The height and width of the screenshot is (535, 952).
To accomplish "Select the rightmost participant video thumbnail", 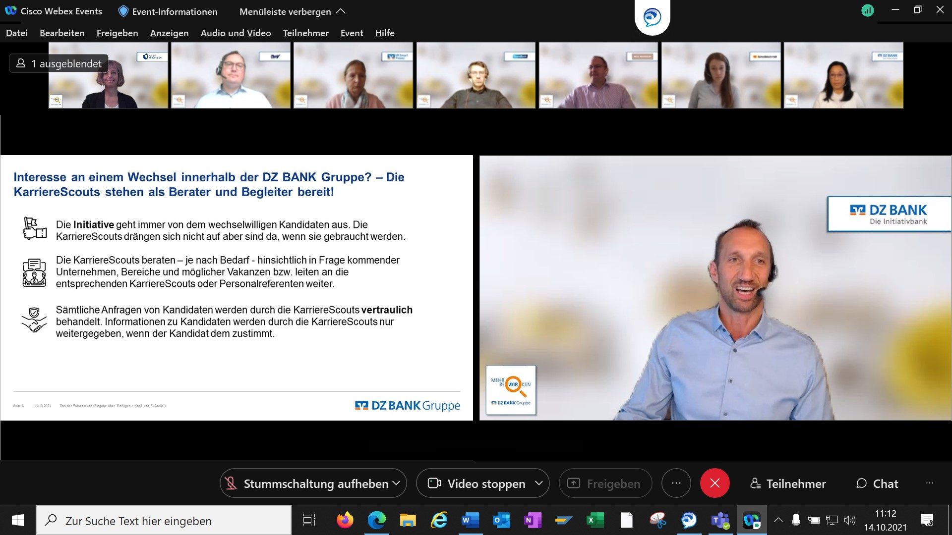I will pyautogui.click(x=843, y=75).
